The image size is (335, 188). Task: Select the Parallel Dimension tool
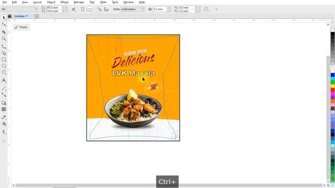pyautogui.click(x=4, y=88)
